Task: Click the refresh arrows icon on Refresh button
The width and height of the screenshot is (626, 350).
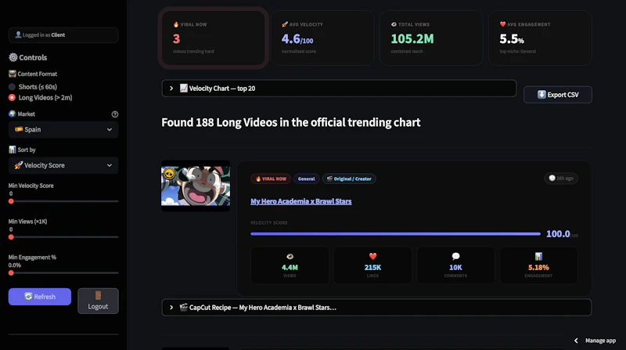Action: pos(28,297)
